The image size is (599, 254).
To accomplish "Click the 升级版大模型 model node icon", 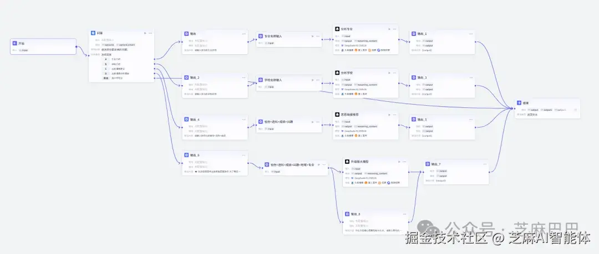I will click(347, 162).
